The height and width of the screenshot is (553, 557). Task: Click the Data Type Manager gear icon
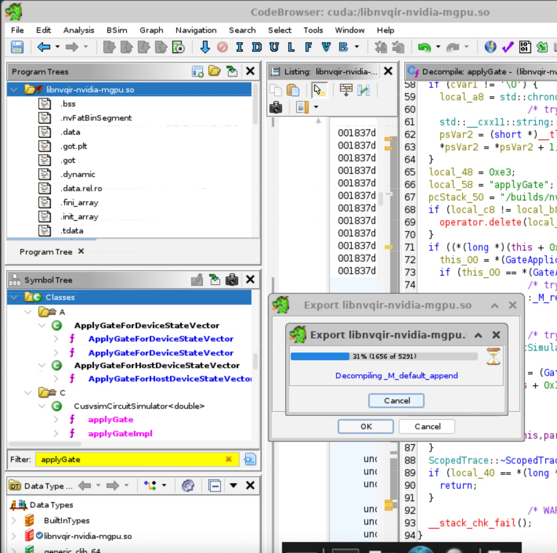coord(188,486)
